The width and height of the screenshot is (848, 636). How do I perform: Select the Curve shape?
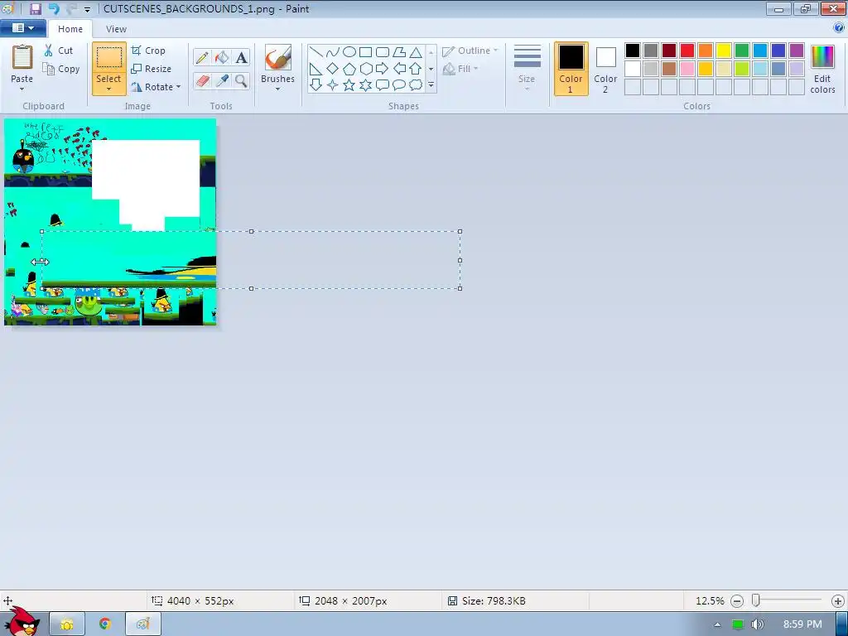[x=333, y=52]
